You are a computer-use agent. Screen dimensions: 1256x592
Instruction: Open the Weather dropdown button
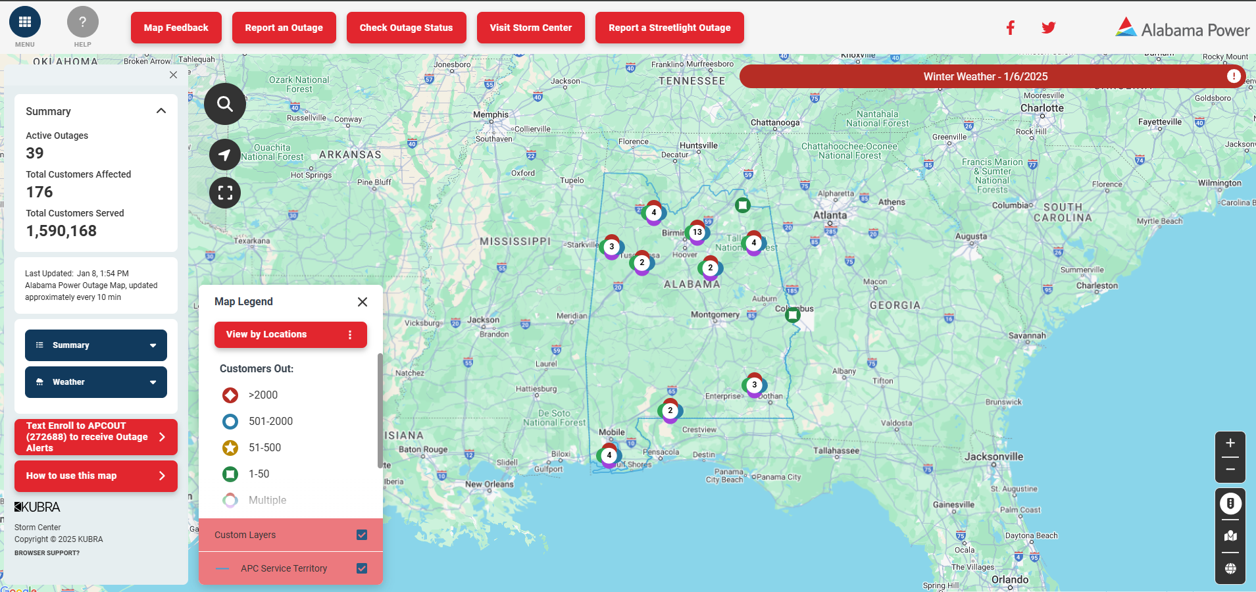click(x=96, y=382)
